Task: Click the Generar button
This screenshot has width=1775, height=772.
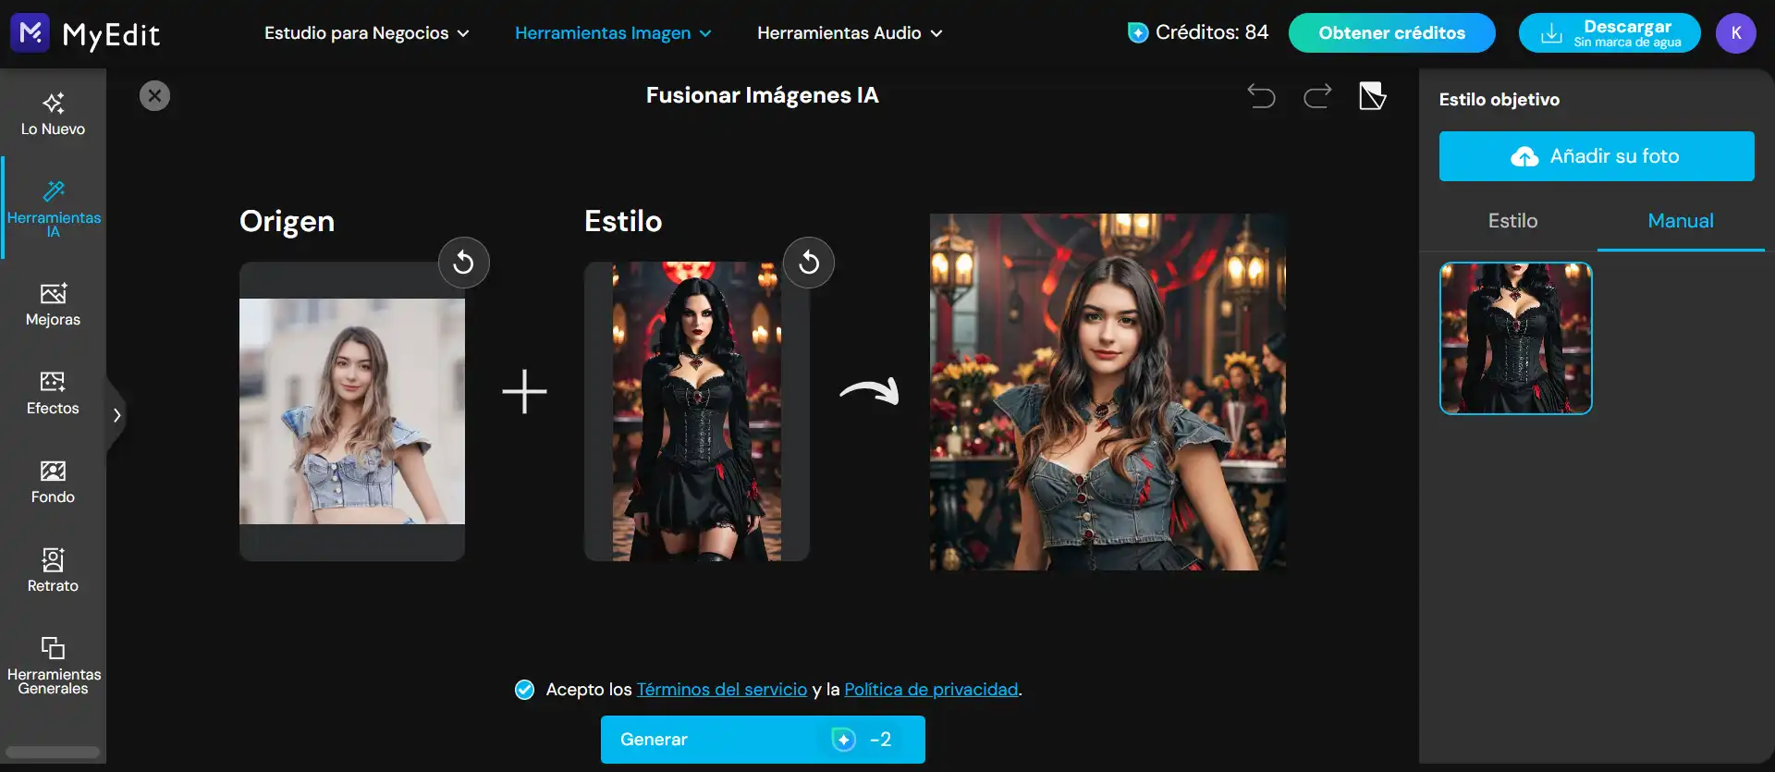Action: point(762,740)
